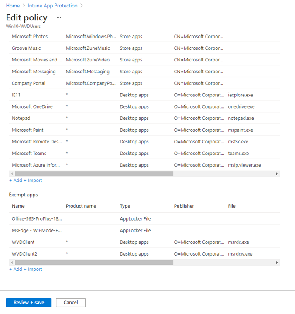Image resolution: width=295 pixels, height=314 pixels.
Task: Click AppLocker File type for MsEdge row
Action: (135, 230)
